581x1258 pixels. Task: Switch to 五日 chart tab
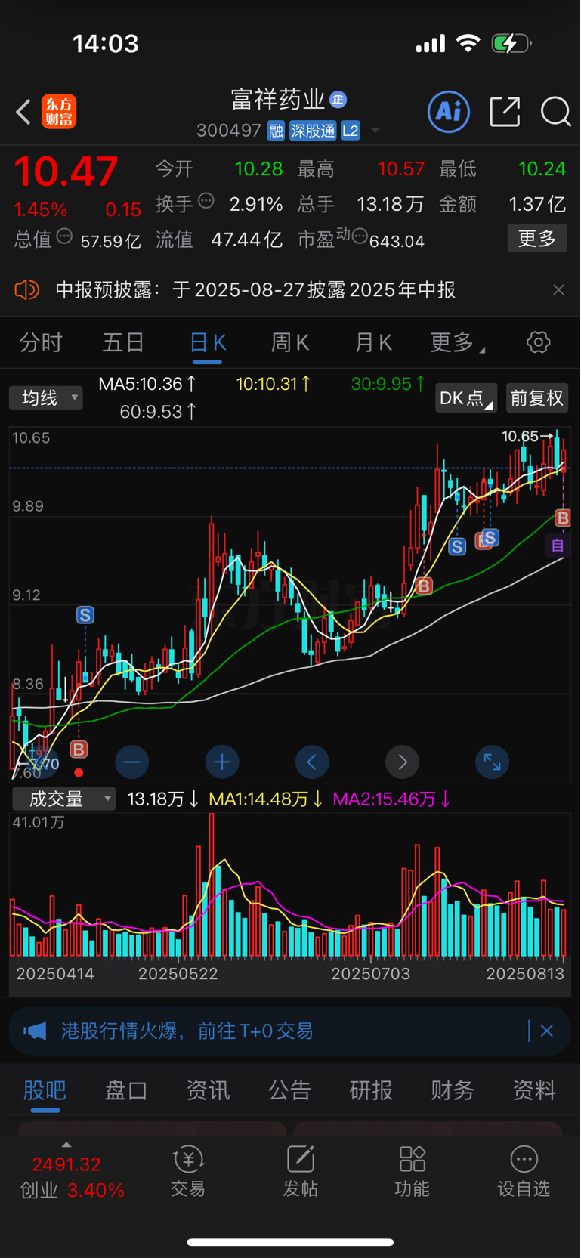(123, 342)
